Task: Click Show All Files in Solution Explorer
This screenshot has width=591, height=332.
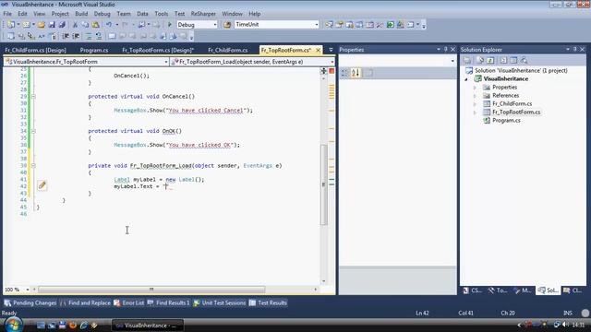Action: pos(480,60)
